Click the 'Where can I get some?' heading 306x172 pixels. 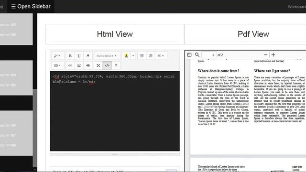point(272,71)
